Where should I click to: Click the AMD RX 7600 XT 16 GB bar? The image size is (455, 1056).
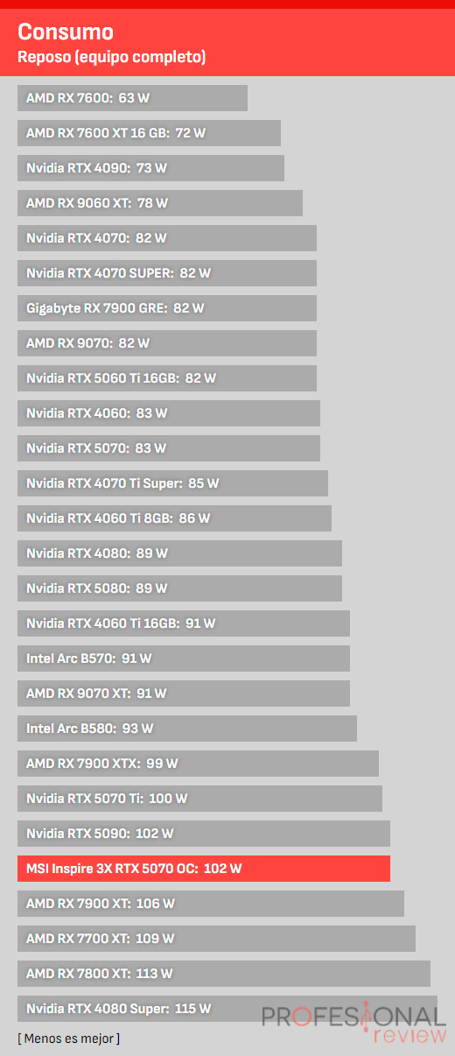coord(149,133)
